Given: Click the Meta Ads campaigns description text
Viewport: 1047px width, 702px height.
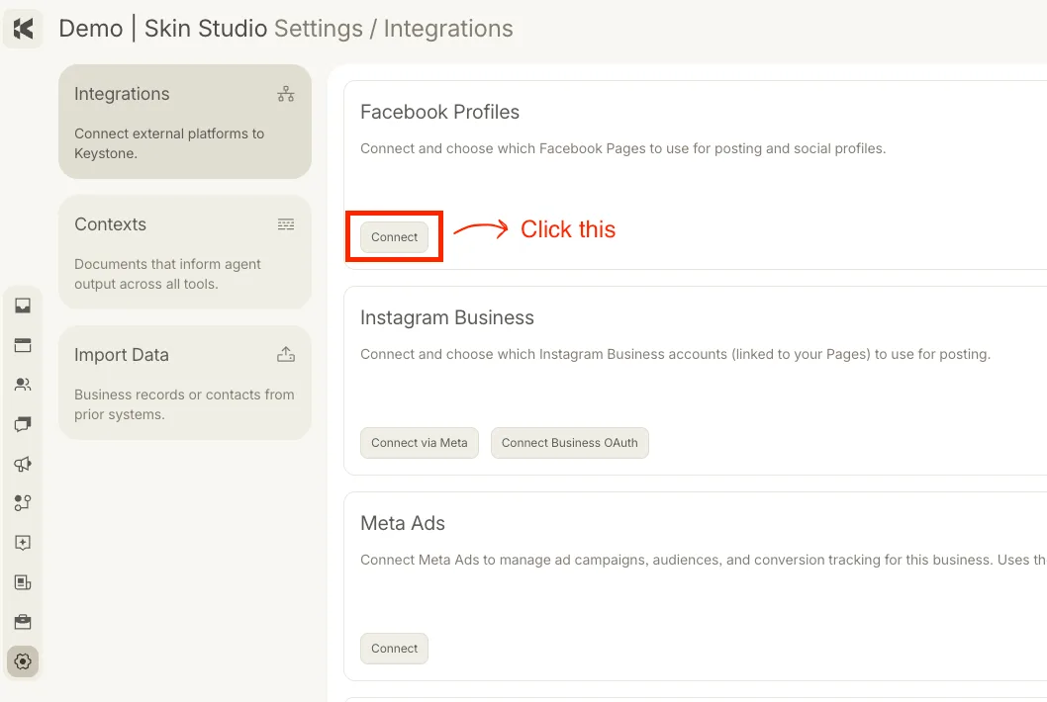Looking at the screenshot, I should 704,560.
